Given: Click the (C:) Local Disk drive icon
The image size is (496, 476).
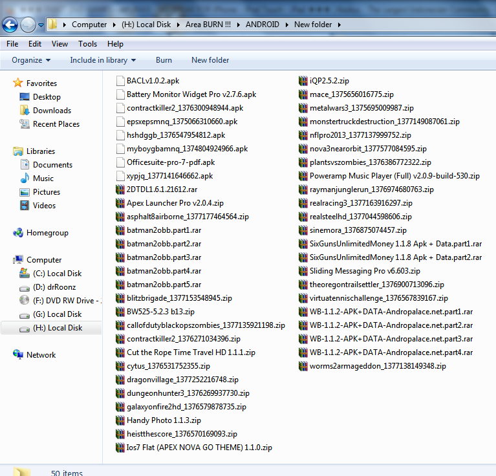Looking at the screenshot, I should tap(25, 274).
